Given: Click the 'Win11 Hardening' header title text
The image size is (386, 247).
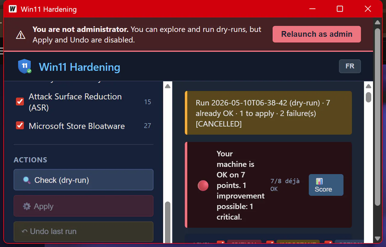Looking at the screenshot, I should coord(80,67).
